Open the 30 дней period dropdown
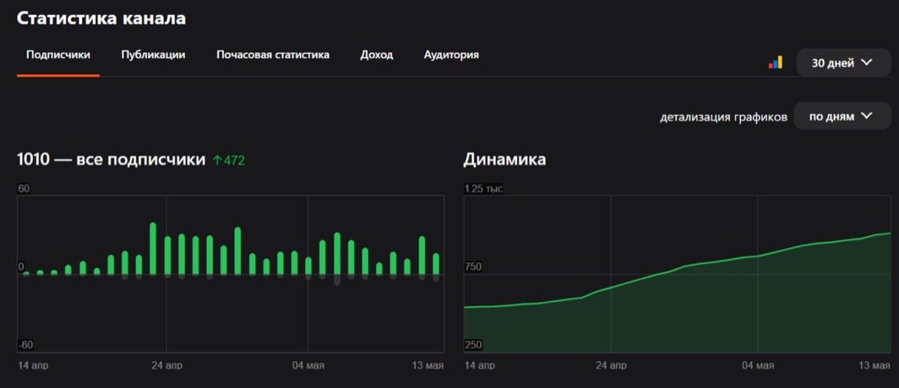The width and height of the screenshot is (899, 388). click(x=844, y=63)
